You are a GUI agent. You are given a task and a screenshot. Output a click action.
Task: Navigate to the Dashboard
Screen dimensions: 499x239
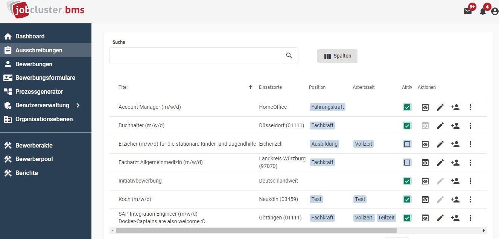pyautogui.click(x=30, y=36)
